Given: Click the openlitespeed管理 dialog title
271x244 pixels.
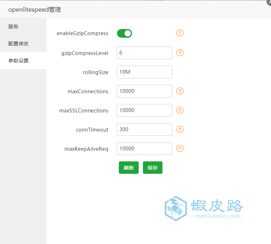Looking at the screenshot, I should click(x=34, y=10).
